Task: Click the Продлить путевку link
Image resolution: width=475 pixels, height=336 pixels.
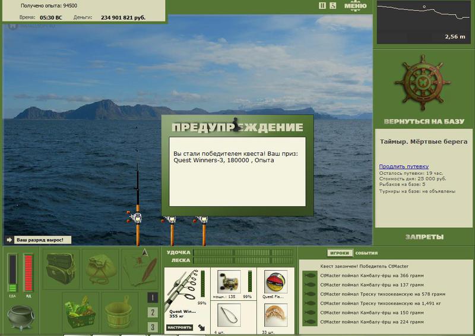Action: (404, 167)
